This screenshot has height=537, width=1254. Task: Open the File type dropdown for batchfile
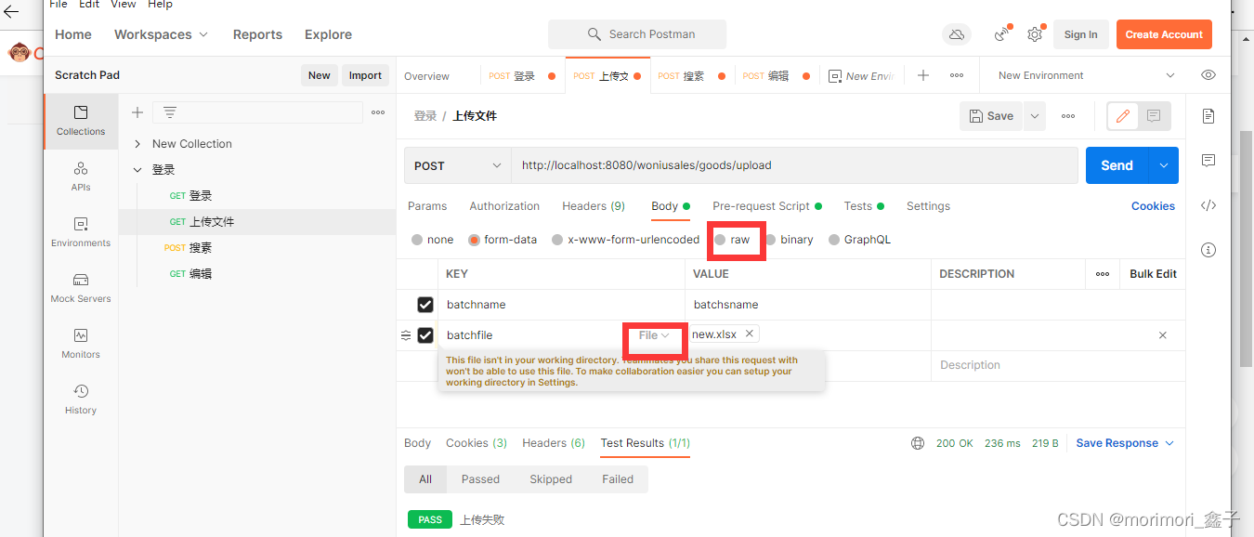654,335
